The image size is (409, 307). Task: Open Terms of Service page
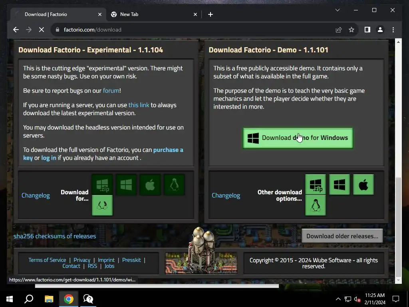tap(47, 260)
